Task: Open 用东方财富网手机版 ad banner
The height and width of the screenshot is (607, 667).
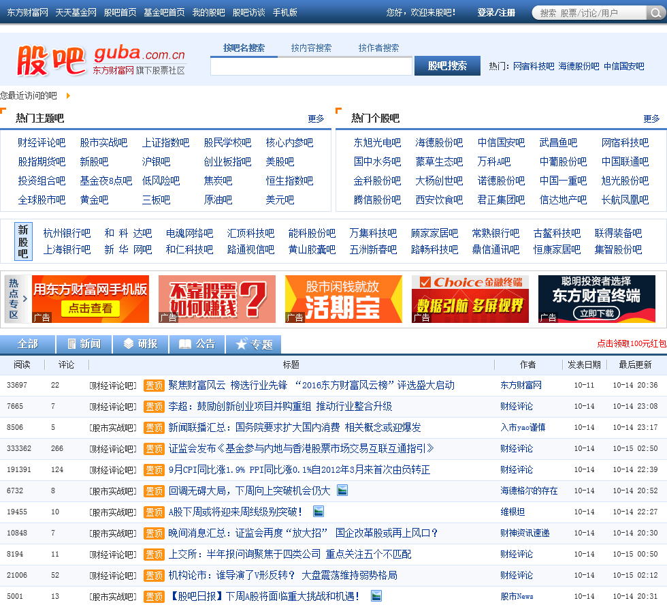Action: point(91,299)
